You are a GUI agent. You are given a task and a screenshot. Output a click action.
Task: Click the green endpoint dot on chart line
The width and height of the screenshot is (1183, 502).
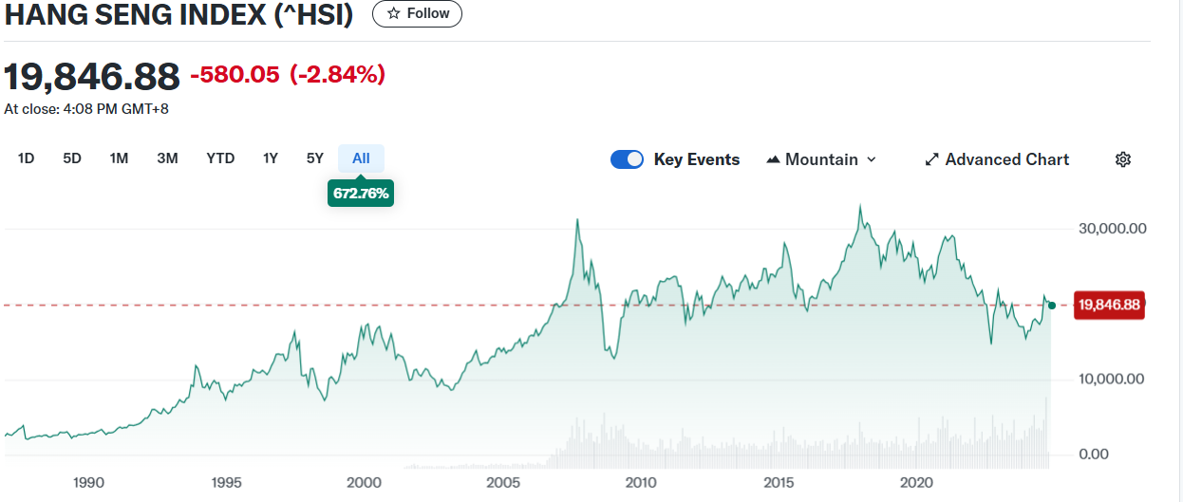point(1051,305)
